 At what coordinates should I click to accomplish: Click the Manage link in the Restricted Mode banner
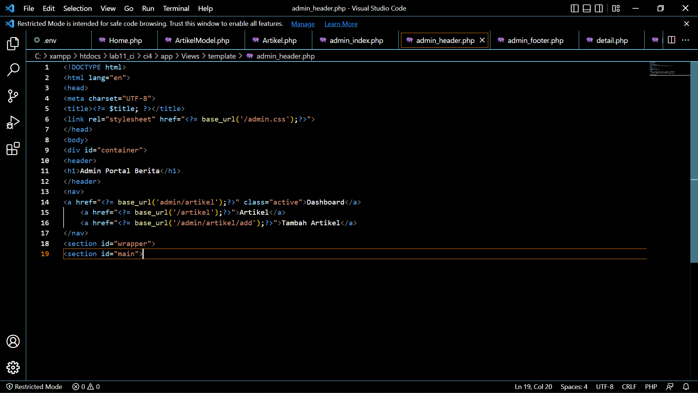pos(303,24)
